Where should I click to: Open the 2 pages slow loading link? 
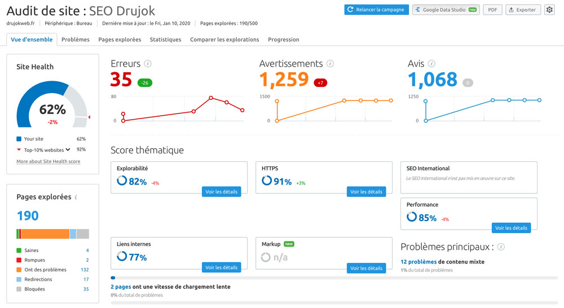(121, 287)
